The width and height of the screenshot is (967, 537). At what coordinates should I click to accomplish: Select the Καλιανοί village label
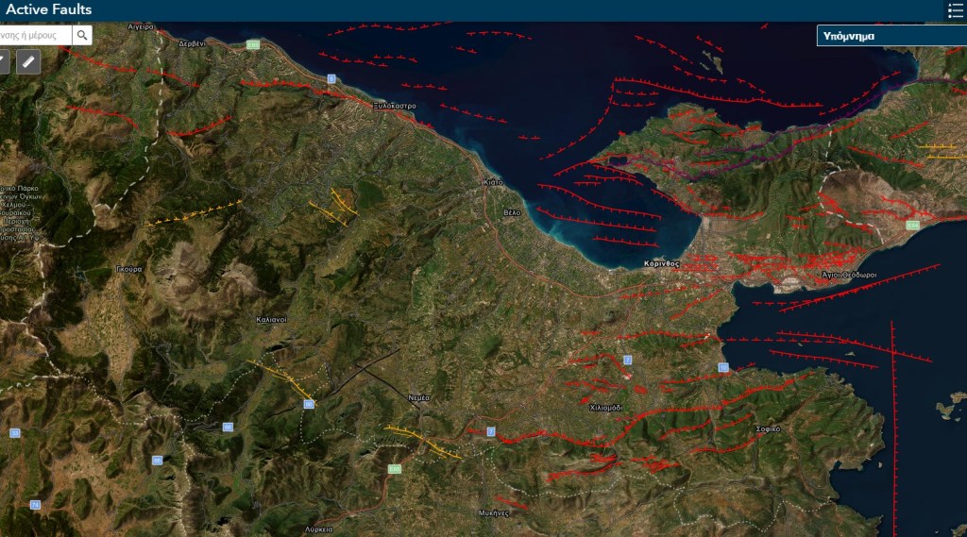pos(271,319)
